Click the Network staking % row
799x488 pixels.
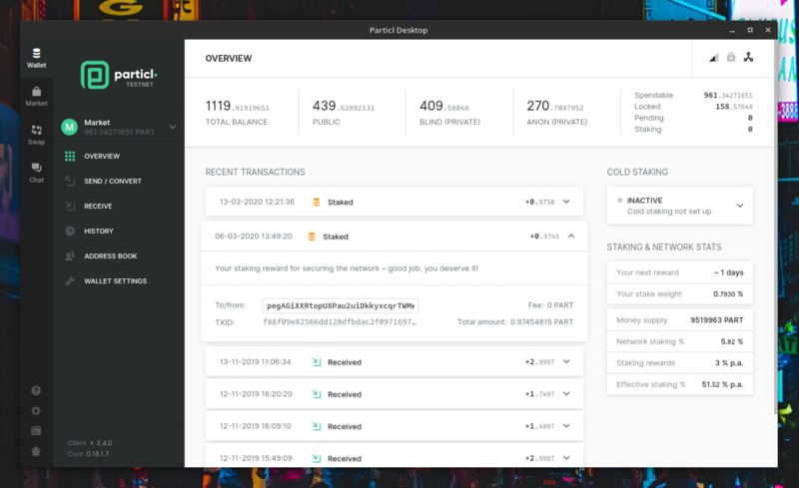[680, 342]
